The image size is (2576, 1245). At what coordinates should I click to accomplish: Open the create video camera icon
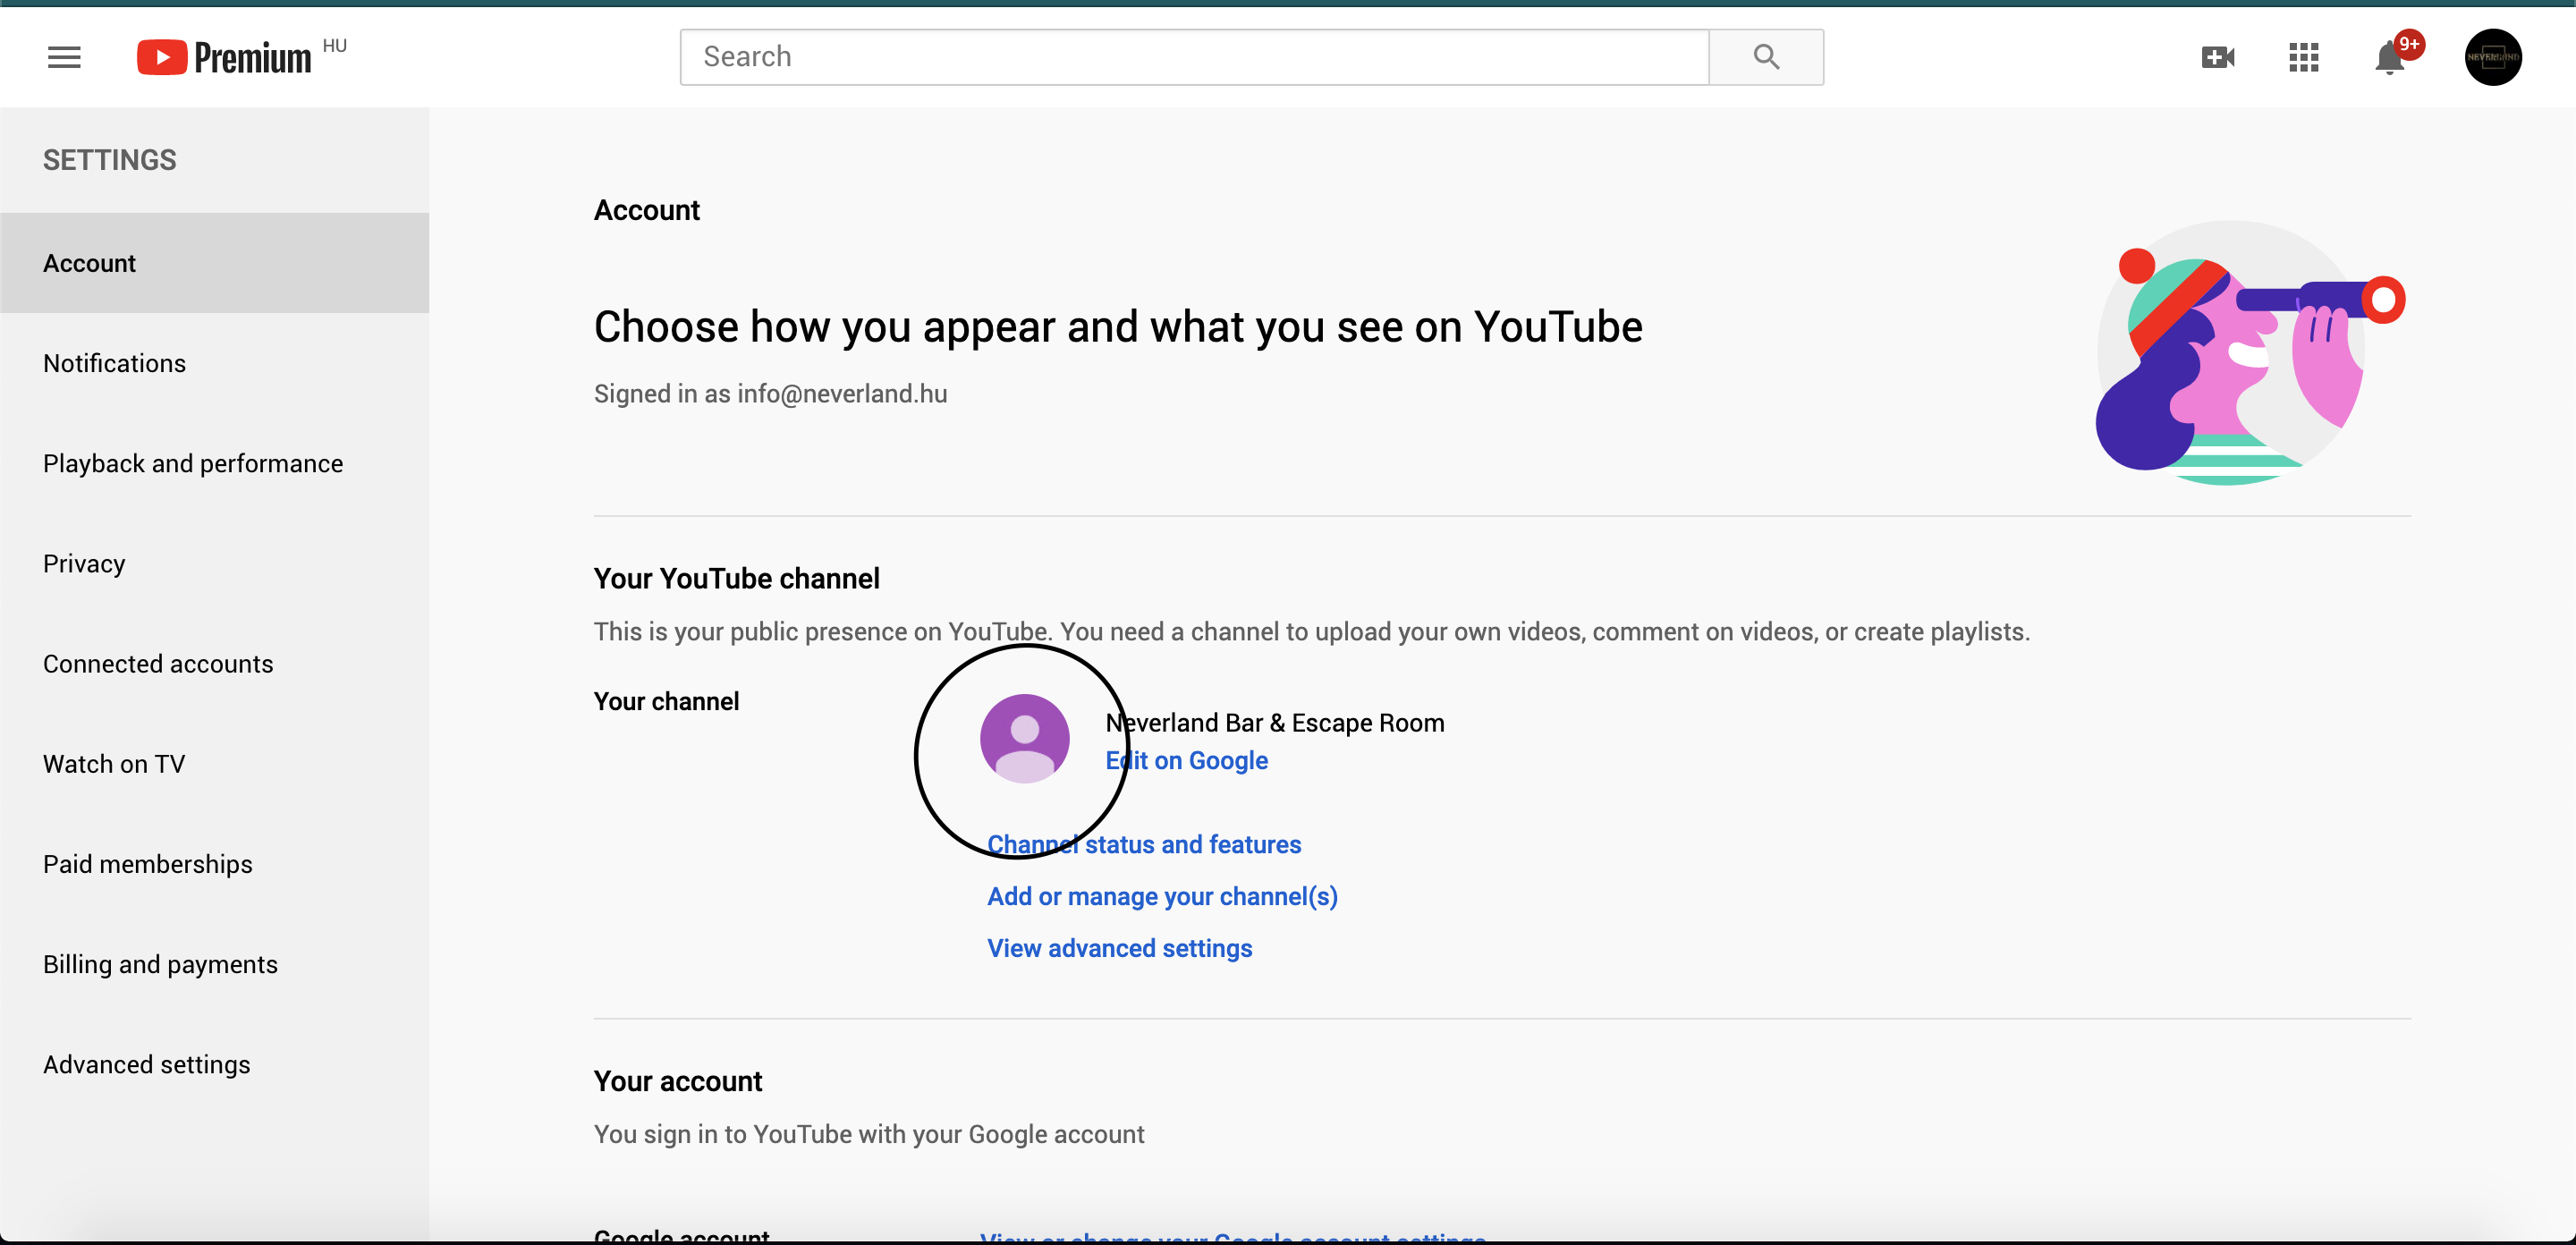click(2217, 57)
